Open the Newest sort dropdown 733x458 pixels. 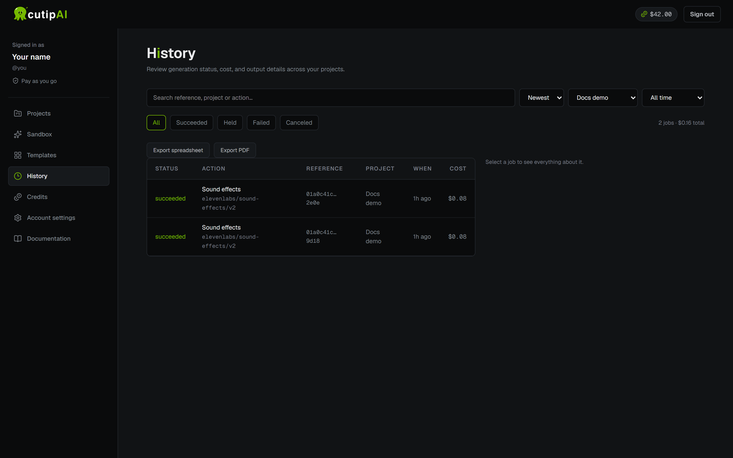click(541, 98)
